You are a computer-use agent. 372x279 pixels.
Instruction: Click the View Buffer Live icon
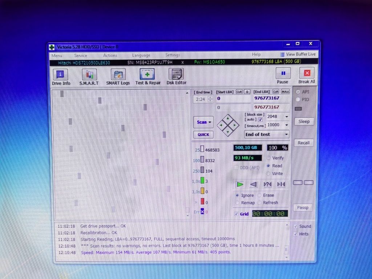point(282,54)
